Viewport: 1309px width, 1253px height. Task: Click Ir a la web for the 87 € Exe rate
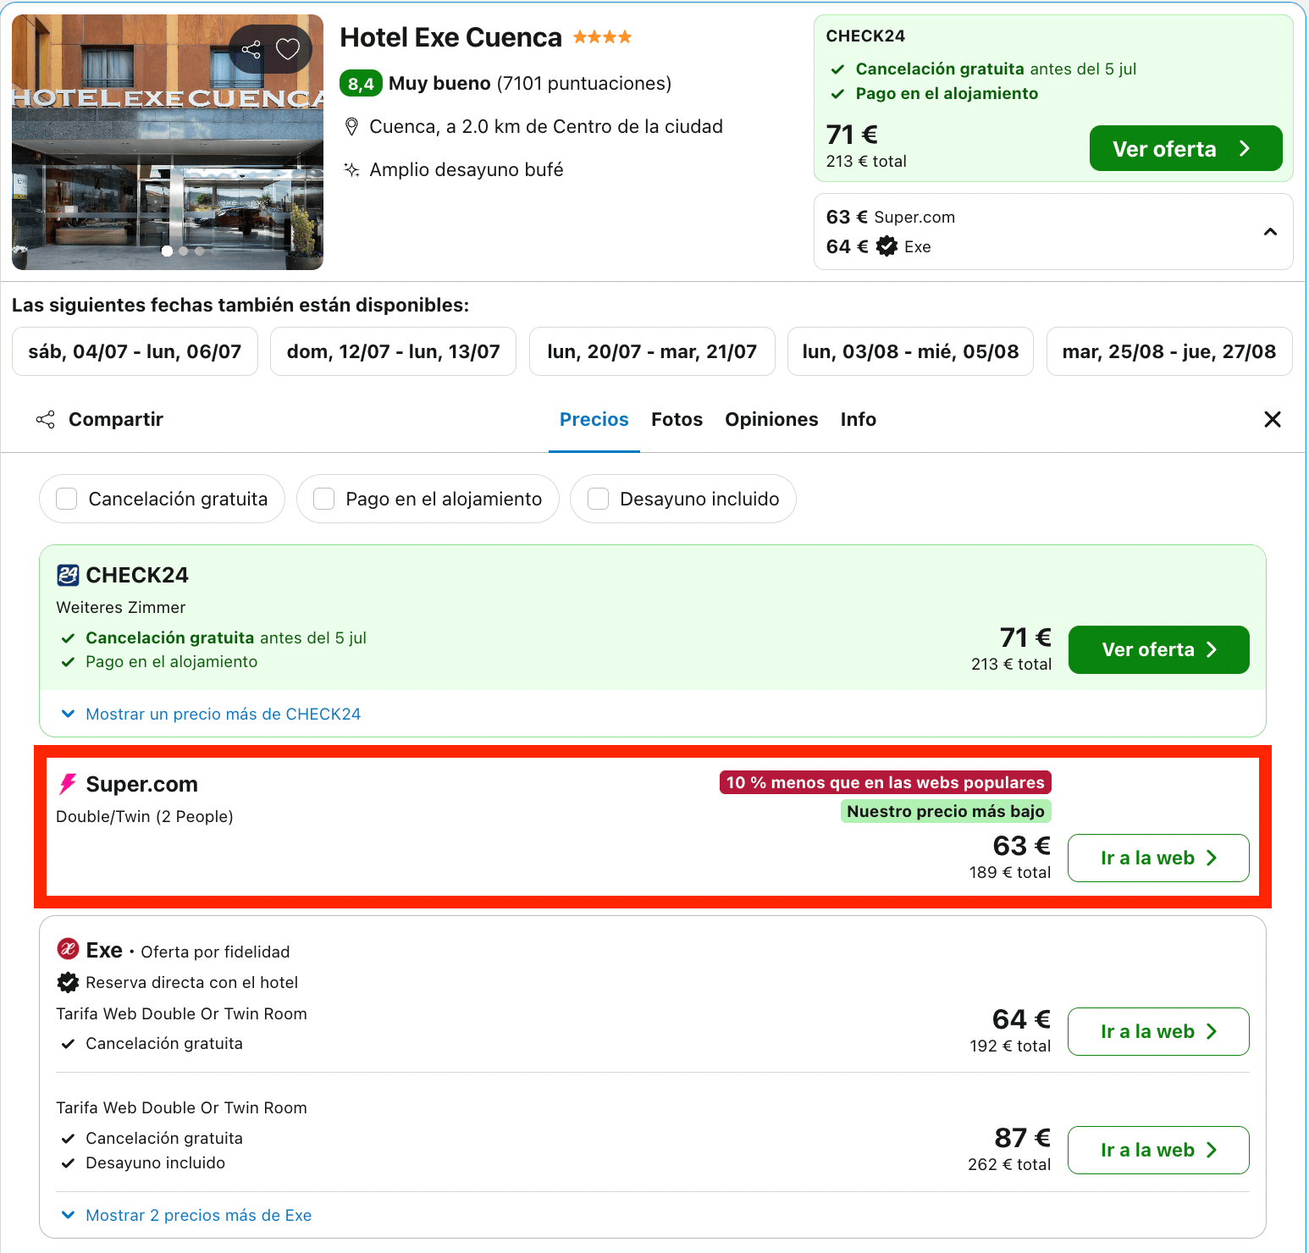point(1158,1150)
